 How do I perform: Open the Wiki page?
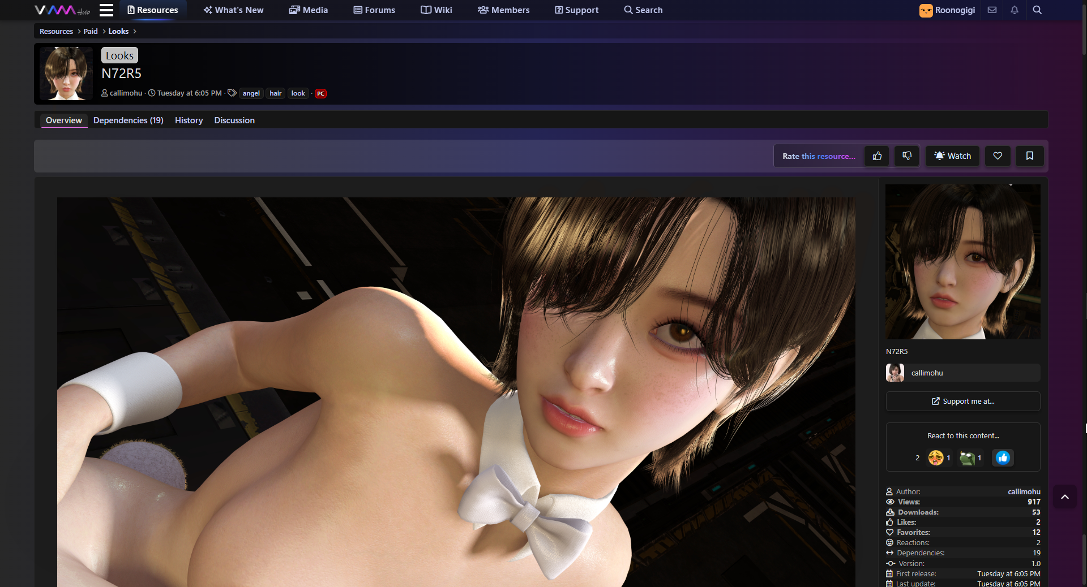pyautogui.click(x=436, y=10)
